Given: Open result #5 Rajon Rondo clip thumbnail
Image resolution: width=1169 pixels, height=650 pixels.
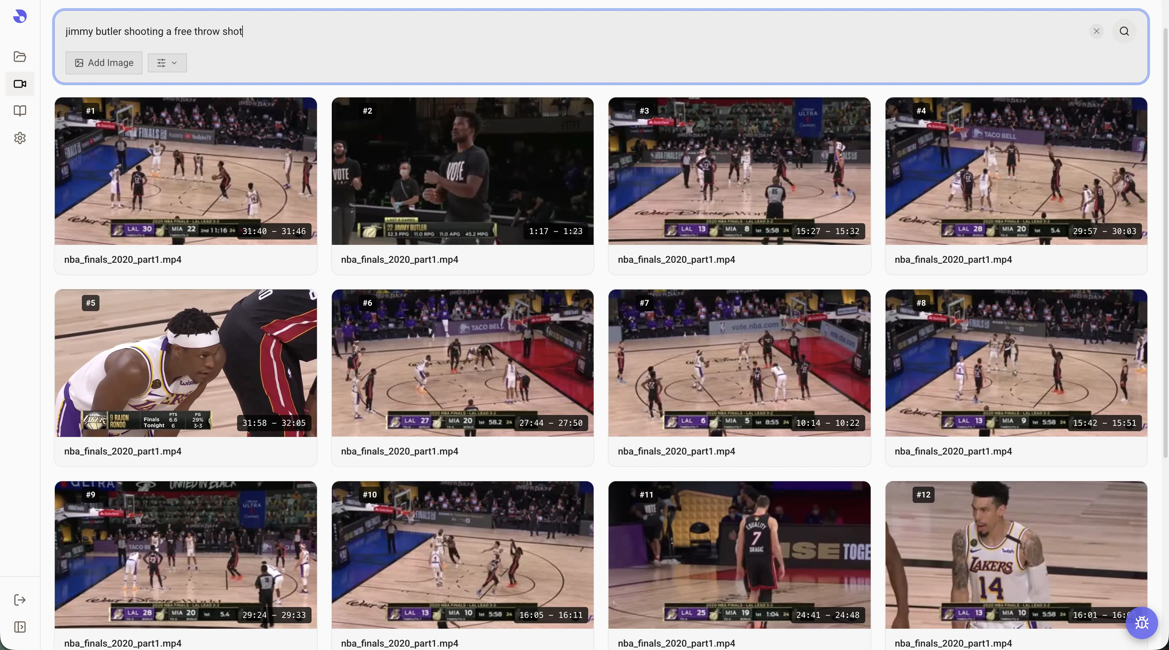Looking at the screenshot, I should point(186,363).
